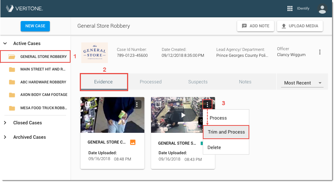The width and height of the screenshot is (335, 183).
Task: Play the General Store video thumbnail
Action: coord(183,115)
